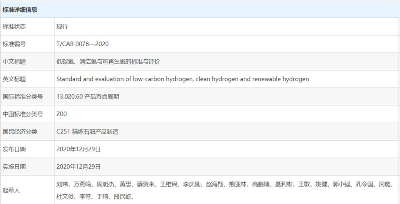Click the 起草人 label cell
400x204 pixels.
pos(12,190)
